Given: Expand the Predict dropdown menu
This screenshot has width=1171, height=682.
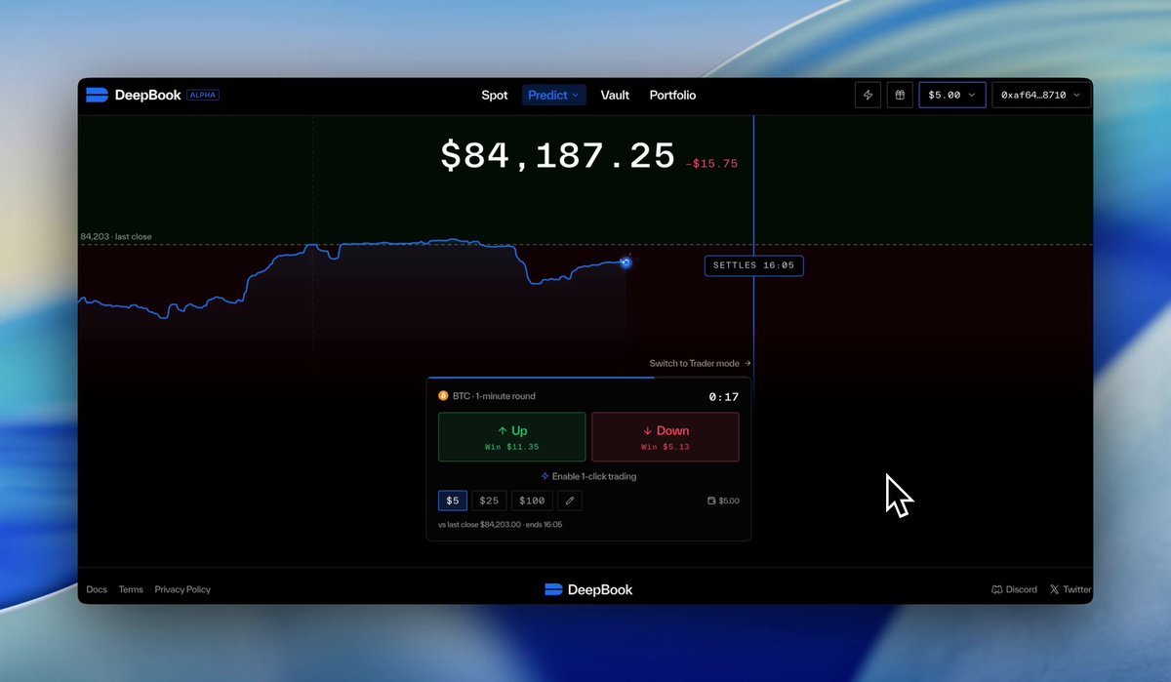Looking at the screenshot, I should pyautogui.click(x=553, y=95).
